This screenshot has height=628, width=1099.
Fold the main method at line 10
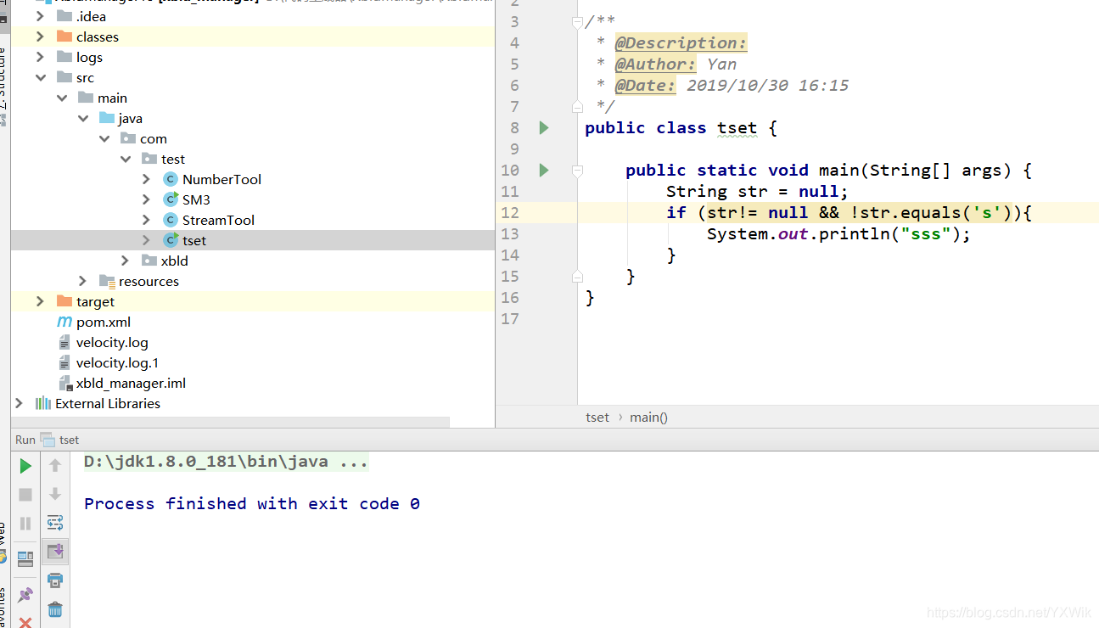(577, 171)
